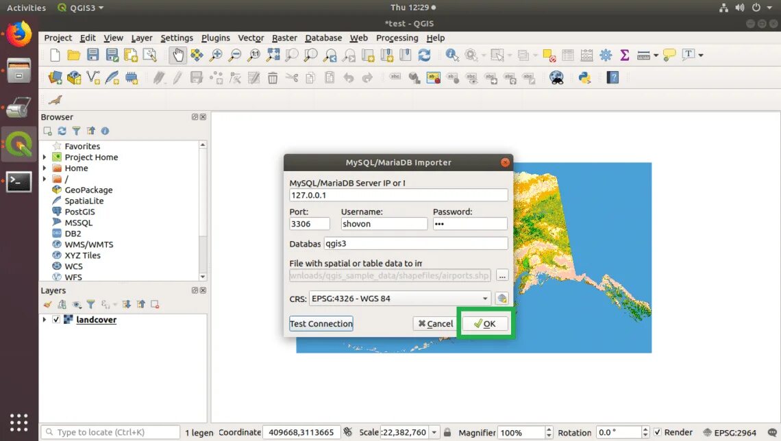Toggle extents lock icon beside Scale

click(x=447, y=432)
